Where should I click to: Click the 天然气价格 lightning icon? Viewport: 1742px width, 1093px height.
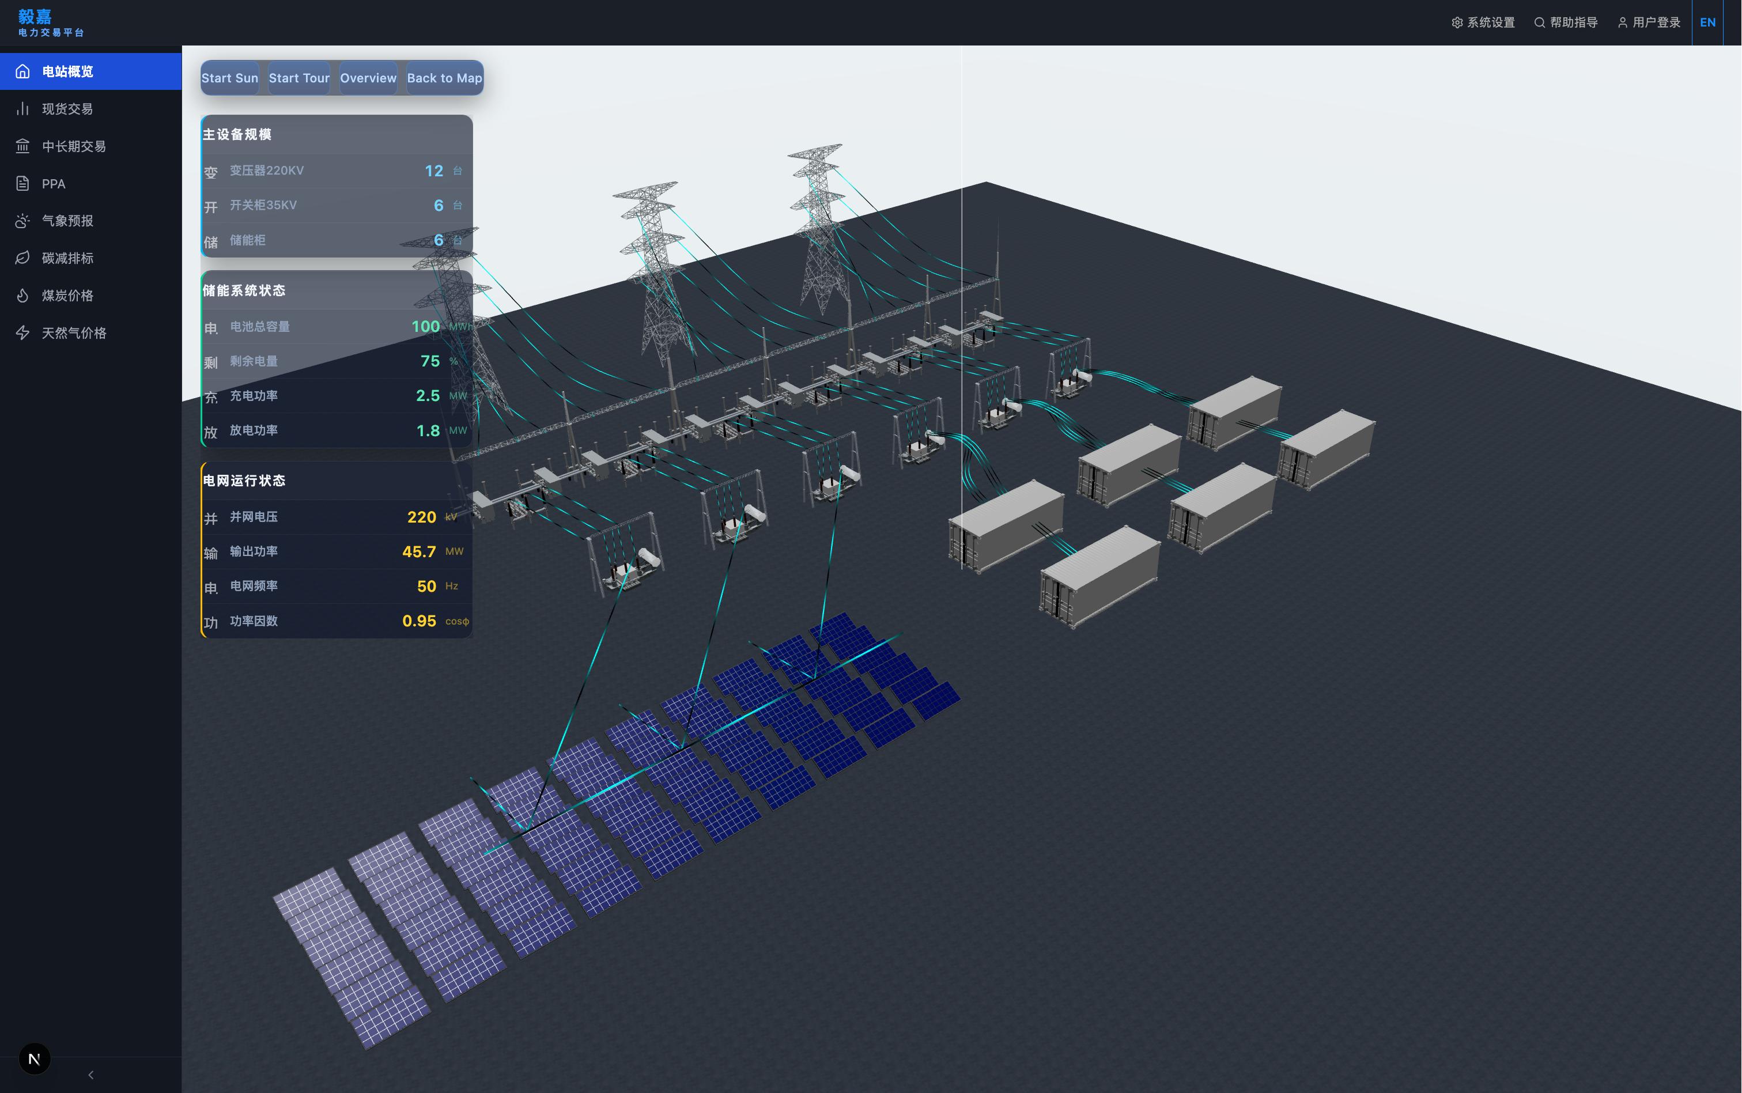tap(22, 332)
